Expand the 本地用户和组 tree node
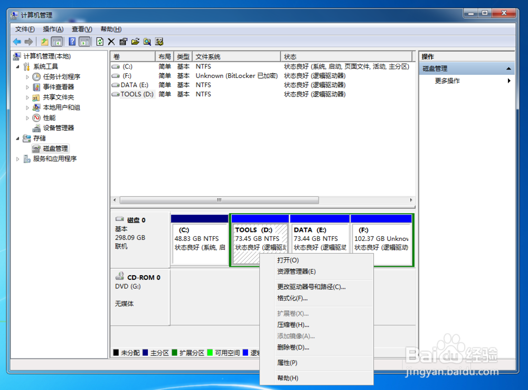This screenshot has height=390, width=528. click(27, 108)
